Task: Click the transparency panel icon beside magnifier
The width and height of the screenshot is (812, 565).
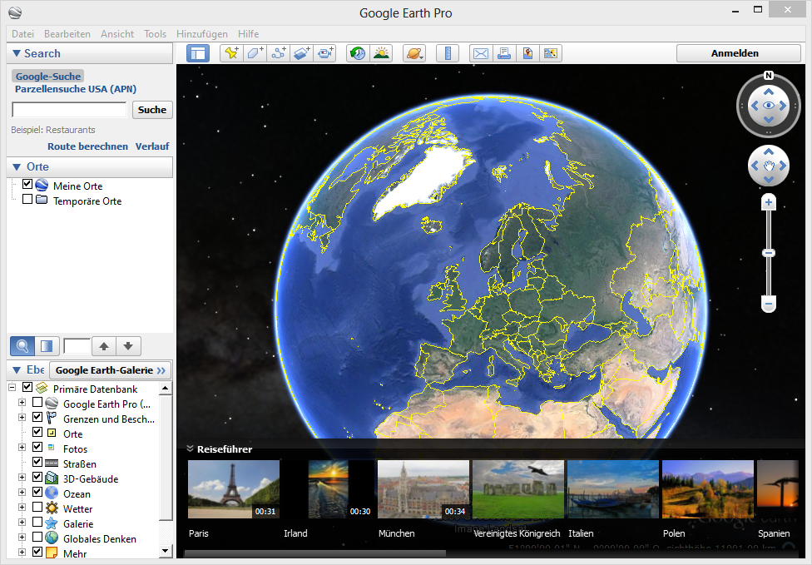Action: tap(46, 346)
